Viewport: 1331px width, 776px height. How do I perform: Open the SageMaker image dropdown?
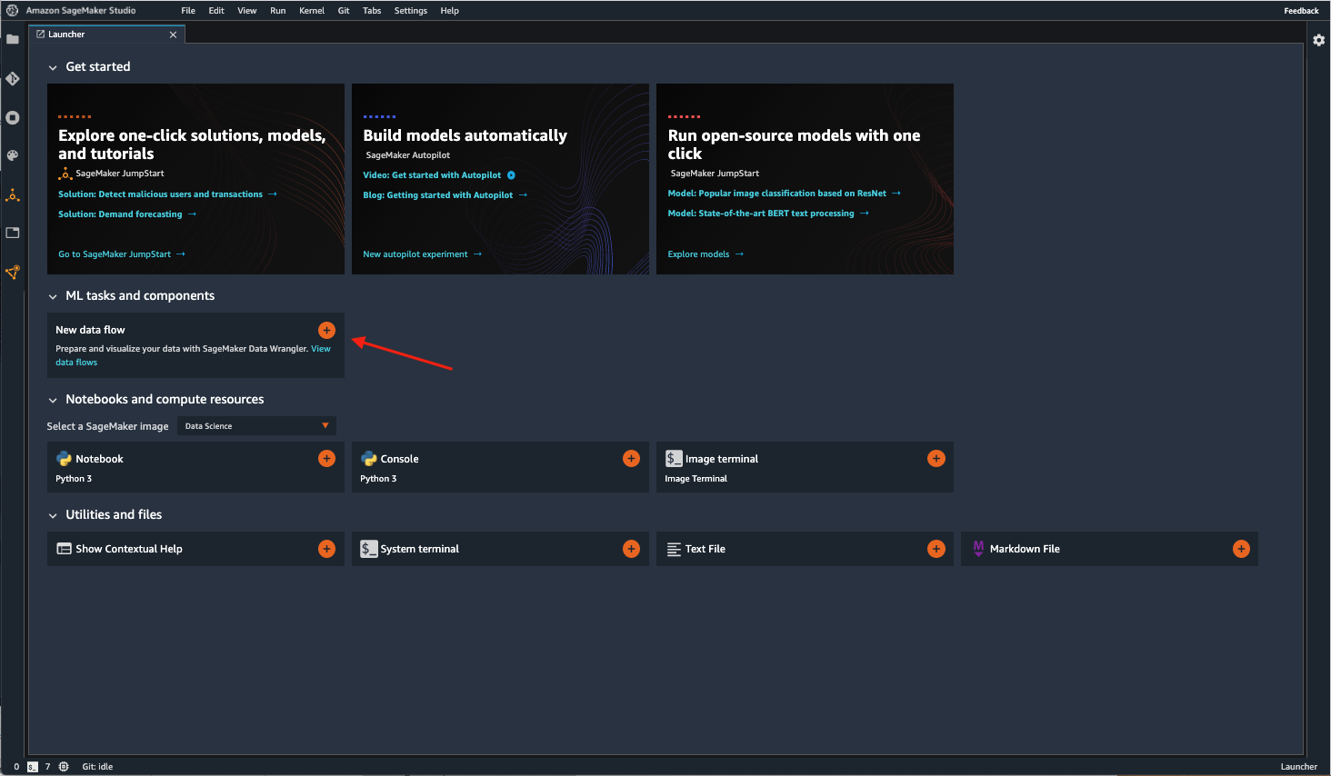256,426
